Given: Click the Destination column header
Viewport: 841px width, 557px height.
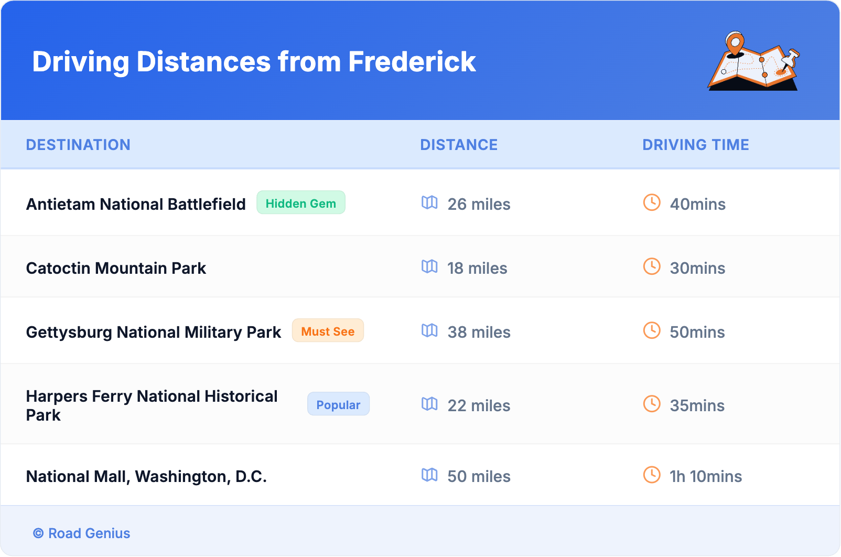Looking at the screenshot, I should [x=78, y=145].
